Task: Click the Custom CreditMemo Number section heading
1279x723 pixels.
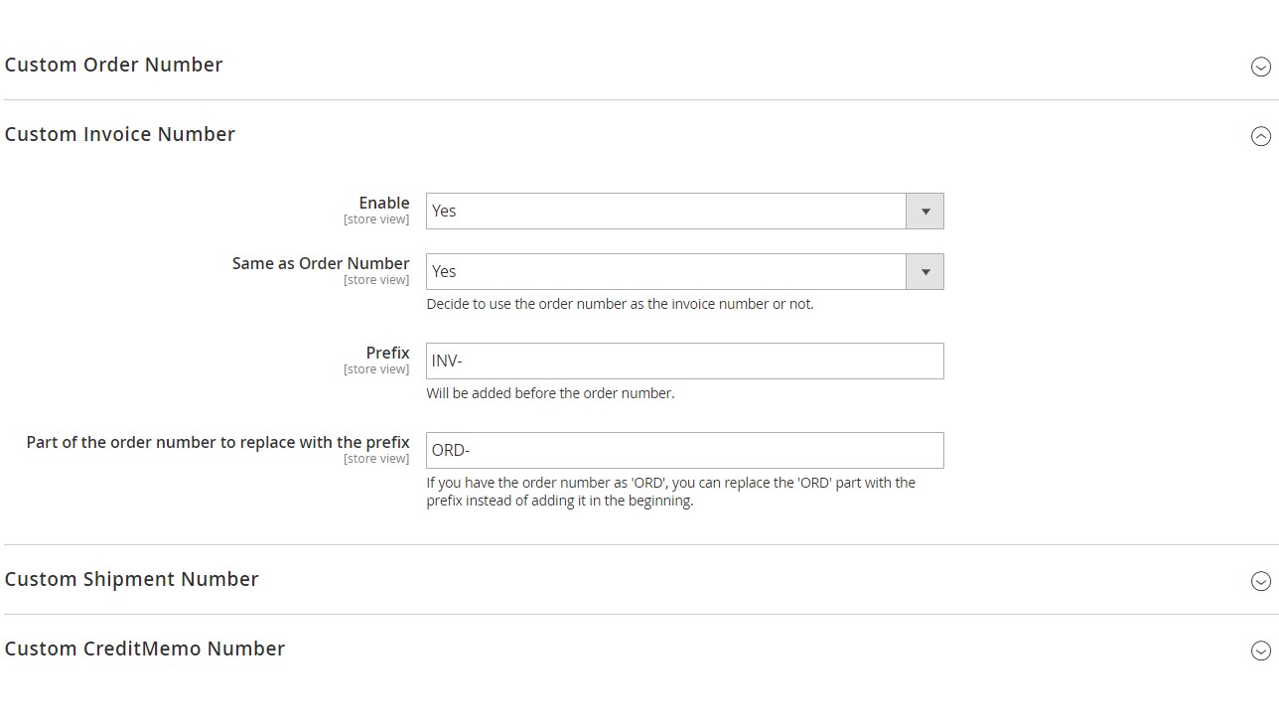Action: pyautogui.click(x=144, y=649)
